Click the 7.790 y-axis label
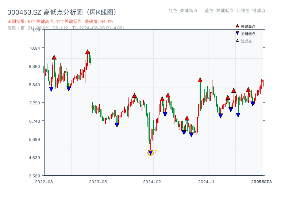Image resolution: width=292 pixels, height=219 pixels. point(35,103)
